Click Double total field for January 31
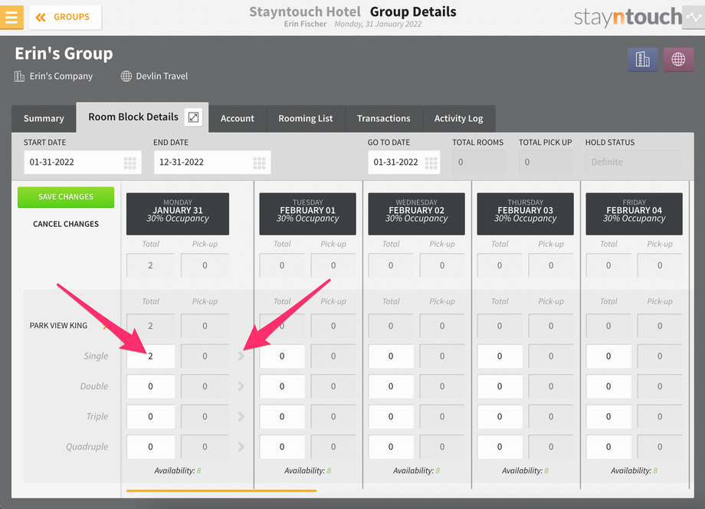705x509 pixels. [x=151, y=386]
